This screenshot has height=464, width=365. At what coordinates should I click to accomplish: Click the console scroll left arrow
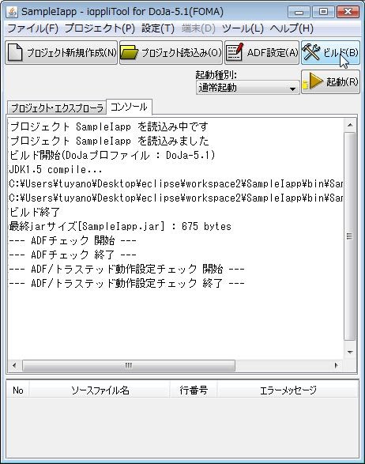pos(14,365)
